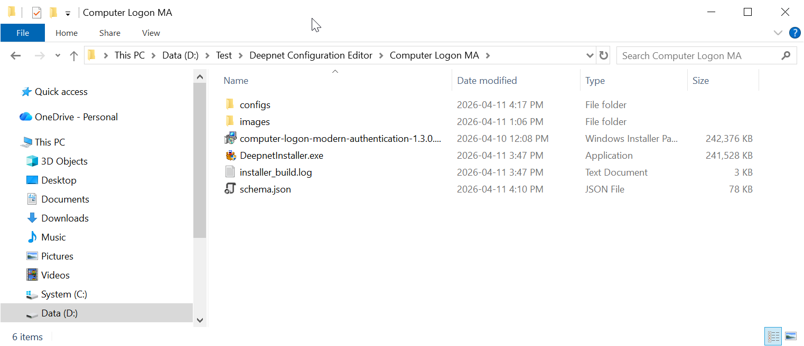The width and height of the screenshot is (804, 346).
Task: Open the File menu
Action: (x=23, y=33)
